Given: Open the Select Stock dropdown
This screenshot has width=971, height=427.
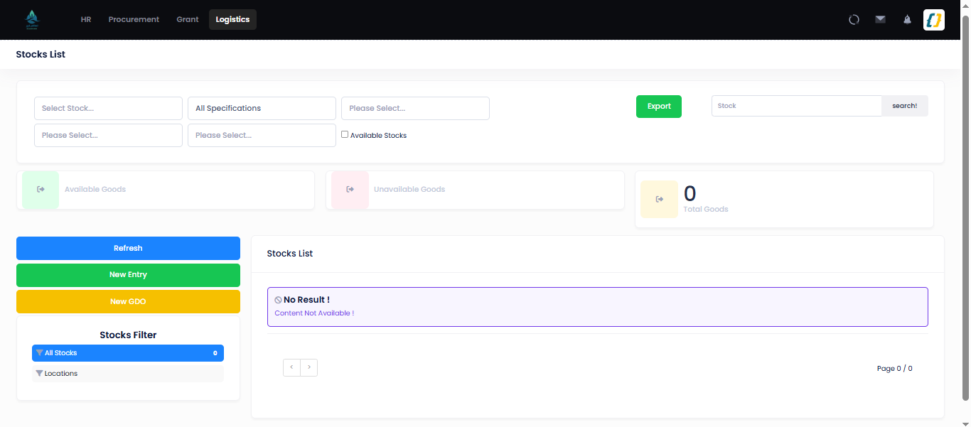Looking at the screenshot, I should click(x=108, y=108).
